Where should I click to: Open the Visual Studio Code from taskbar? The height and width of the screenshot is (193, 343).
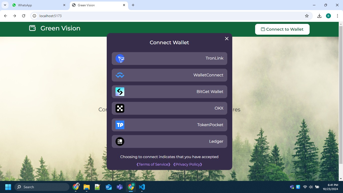click(142, 187)
